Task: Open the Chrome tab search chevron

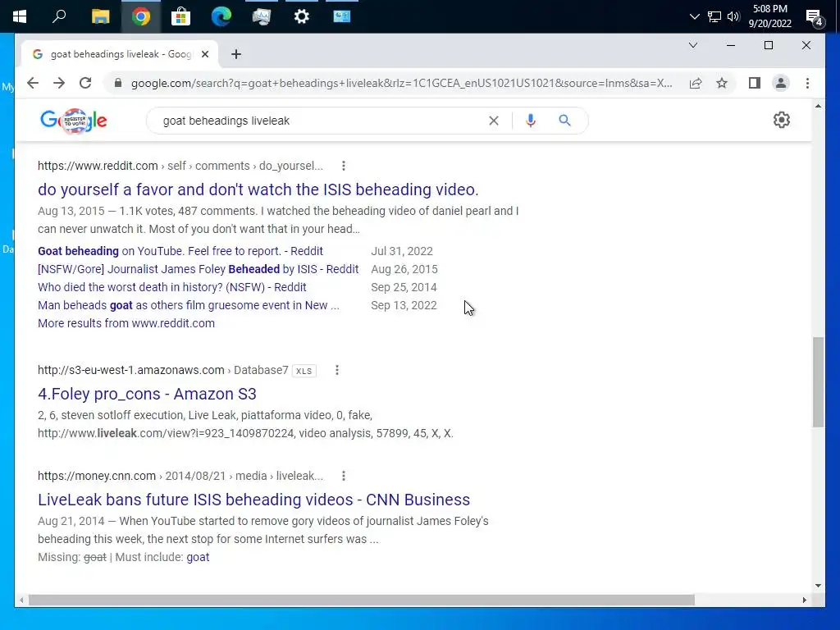Action: pos(692,46)
